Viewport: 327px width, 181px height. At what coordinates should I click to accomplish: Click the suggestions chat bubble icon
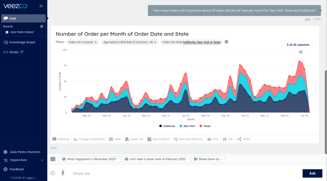click(x=53, y=159)
